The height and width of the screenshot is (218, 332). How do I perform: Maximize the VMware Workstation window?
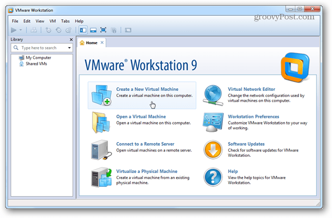tap(300, 9)
